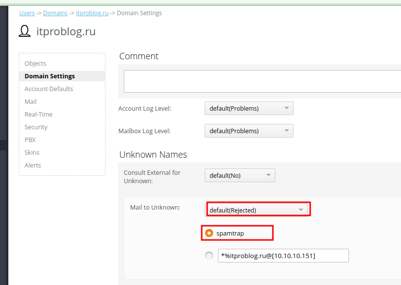Click the *%itproblog.ru@[10.10.10.151] address field
Image resolution: width=401 pixels, height=285 pixels.
click(283, 256)
